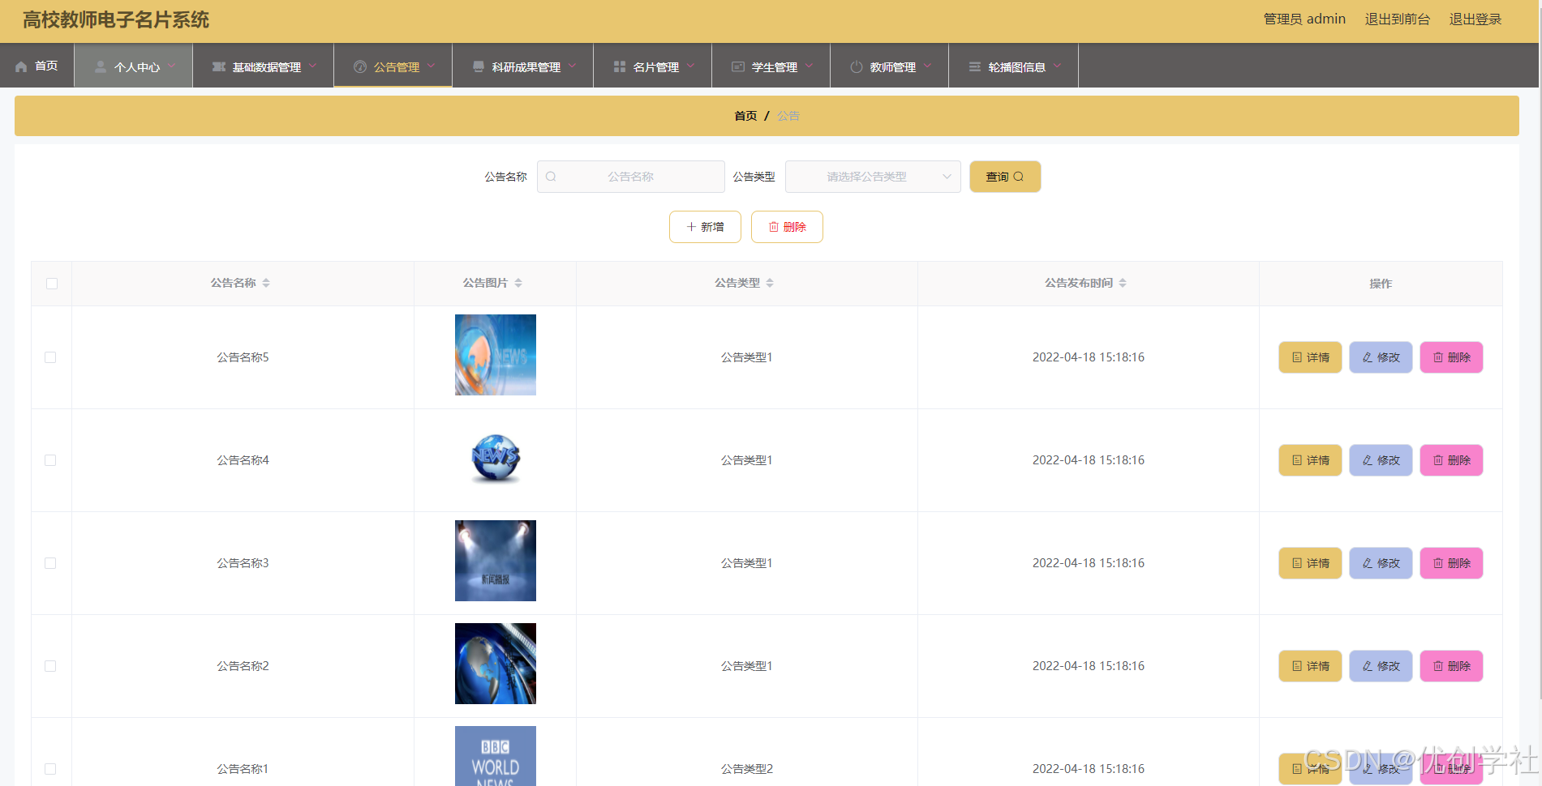This screenshot has width=1542, height=786.
Task: Click the 新增 add button
Action: (705, 227)
